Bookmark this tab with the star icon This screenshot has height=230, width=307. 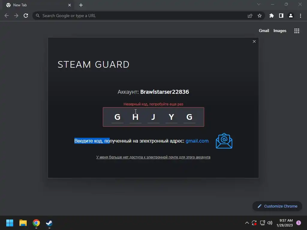(260, 16)
